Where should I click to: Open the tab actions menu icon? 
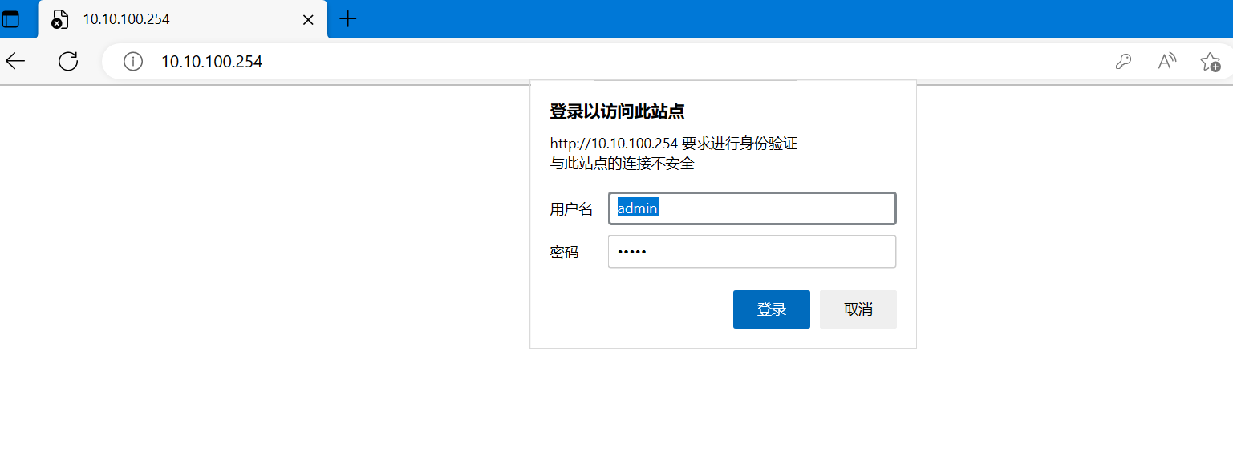click(11, 19)
